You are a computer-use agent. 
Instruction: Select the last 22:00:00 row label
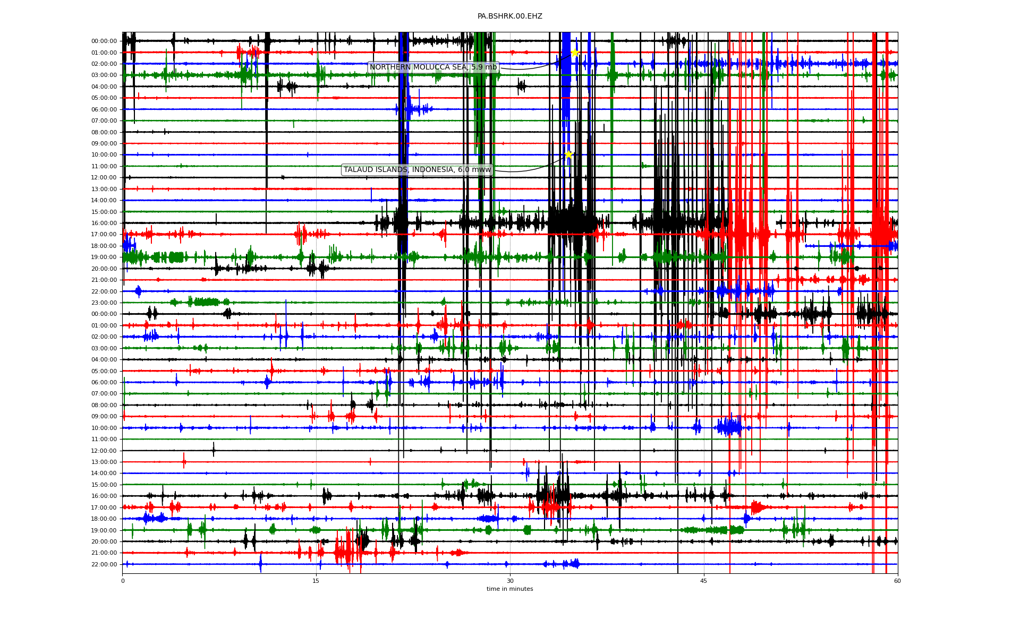pyautogui.click(x=104, y=564)
